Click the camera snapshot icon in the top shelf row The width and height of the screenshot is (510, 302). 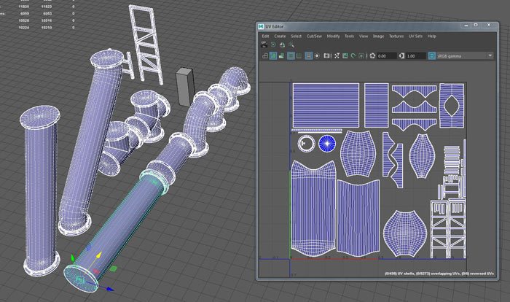pos(263,44)
